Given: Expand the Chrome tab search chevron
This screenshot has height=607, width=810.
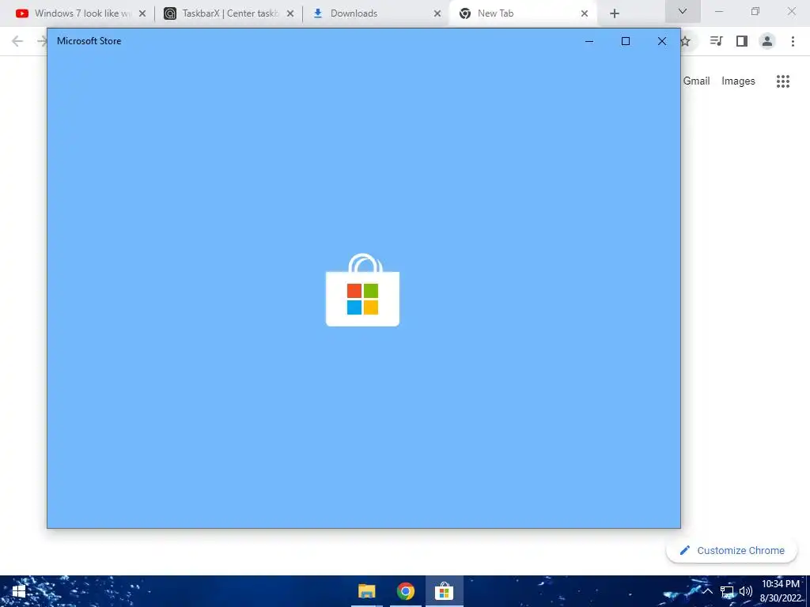Looking at the screenshot, I should tap(683, 11).
